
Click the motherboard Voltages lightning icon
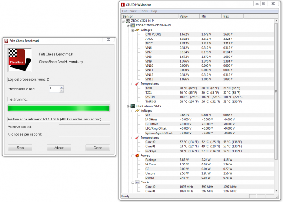pyautogui.click(x=137, y=30)
